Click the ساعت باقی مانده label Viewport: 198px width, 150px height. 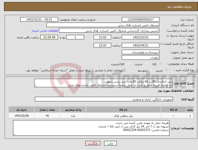point(28,37)
